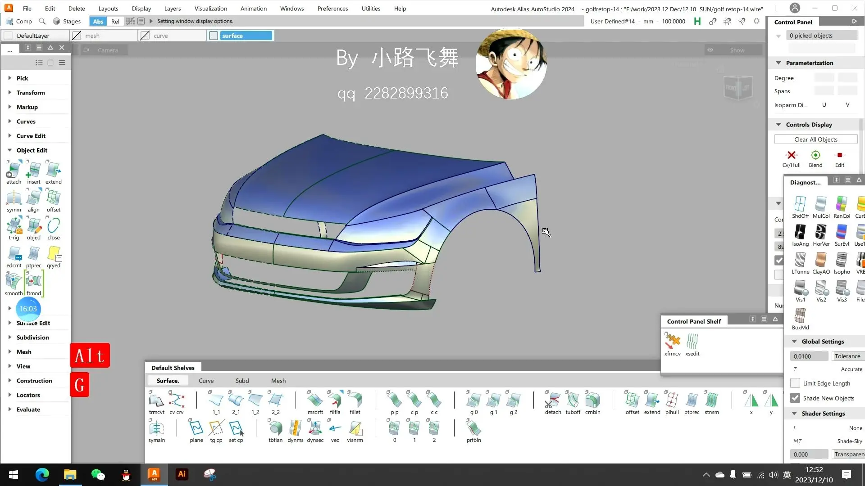This screenshot has width=865, height=486.
Task: Uncheck Shade New Objects
Action: [x=796, y=398]
